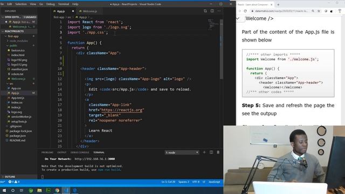Click the New Terminal plus icon
Viewport: 345px width, 194px height.
[x=204, y=152]
